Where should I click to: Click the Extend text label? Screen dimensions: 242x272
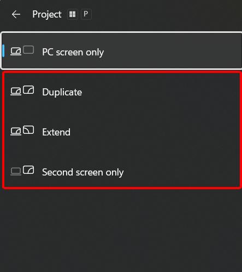(56, 132)
